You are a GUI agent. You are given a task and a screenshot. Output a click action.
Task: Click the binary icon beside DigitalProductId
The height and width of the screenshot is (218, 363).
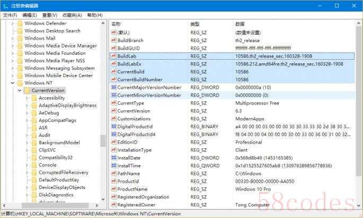pos(113,127)
